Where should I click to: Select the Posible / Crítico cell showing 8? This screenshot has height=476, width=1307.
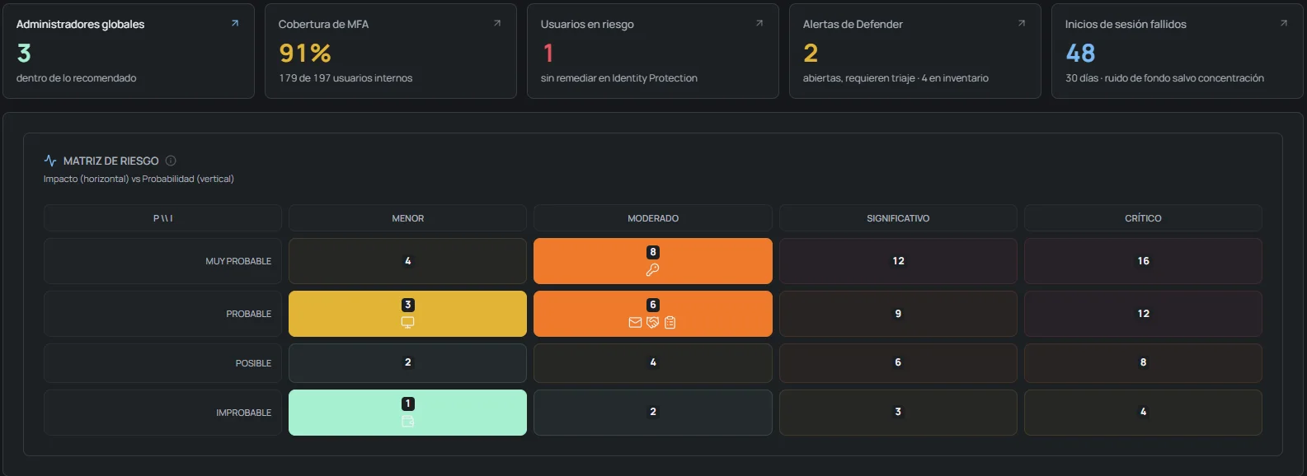[1143, 363]
